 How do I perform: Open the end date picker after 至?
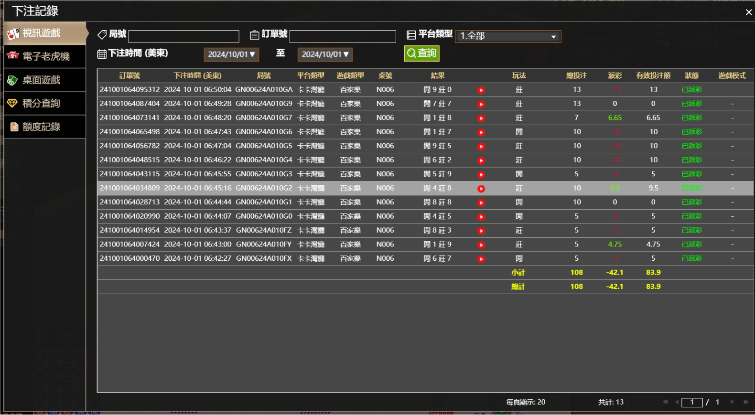(x=325, y=54)
